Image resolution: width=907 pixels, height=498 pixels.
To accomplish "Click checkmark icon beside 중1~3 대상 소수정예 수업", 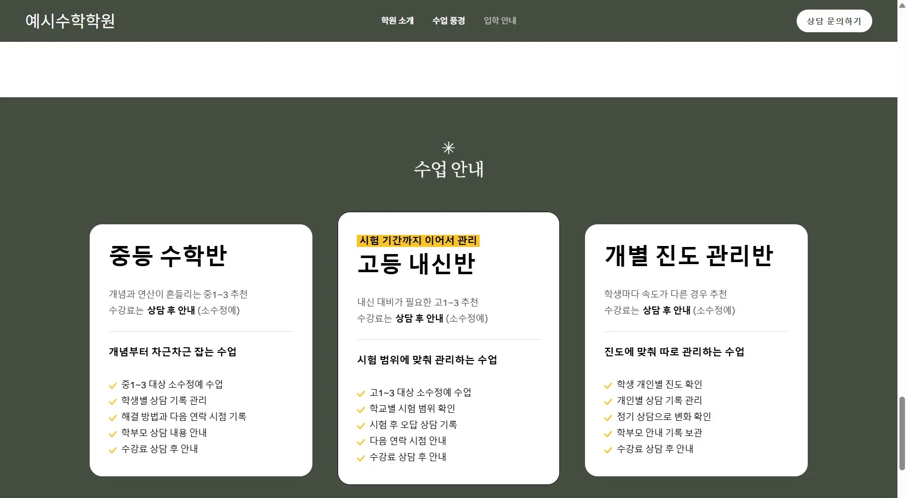I will click(113, 386).
